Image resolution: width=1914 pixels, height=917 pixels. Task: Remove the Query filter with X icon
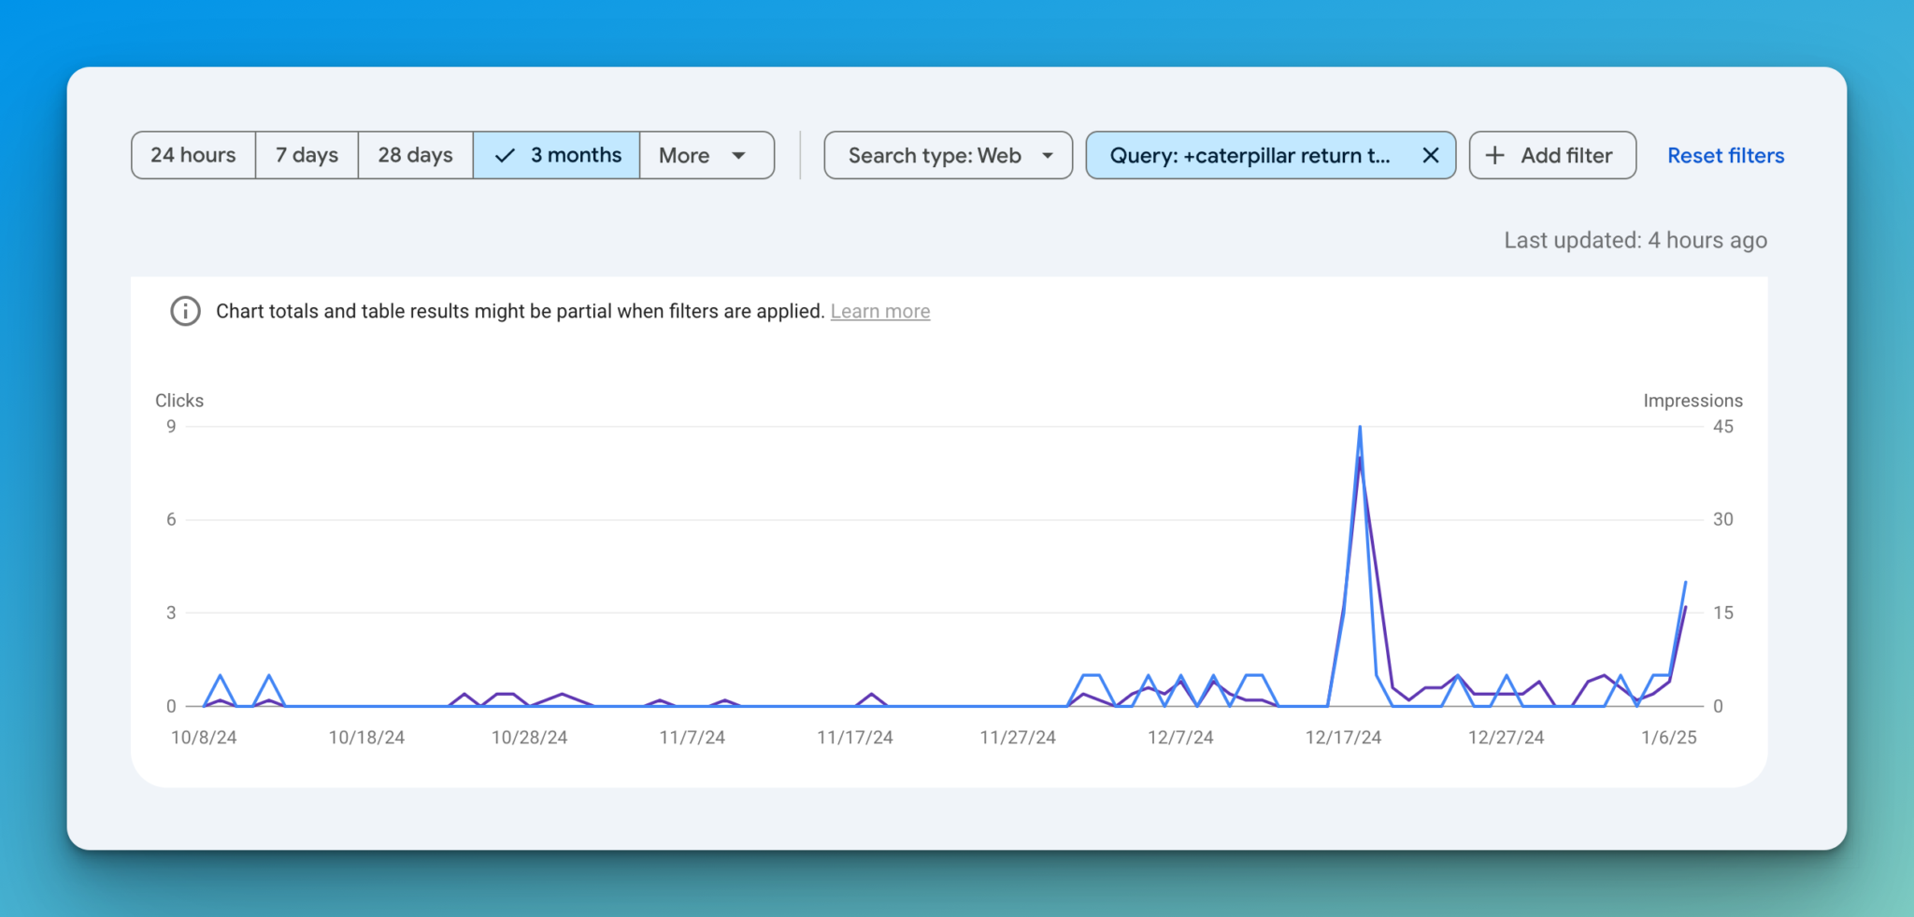[x=1430, y=155]
